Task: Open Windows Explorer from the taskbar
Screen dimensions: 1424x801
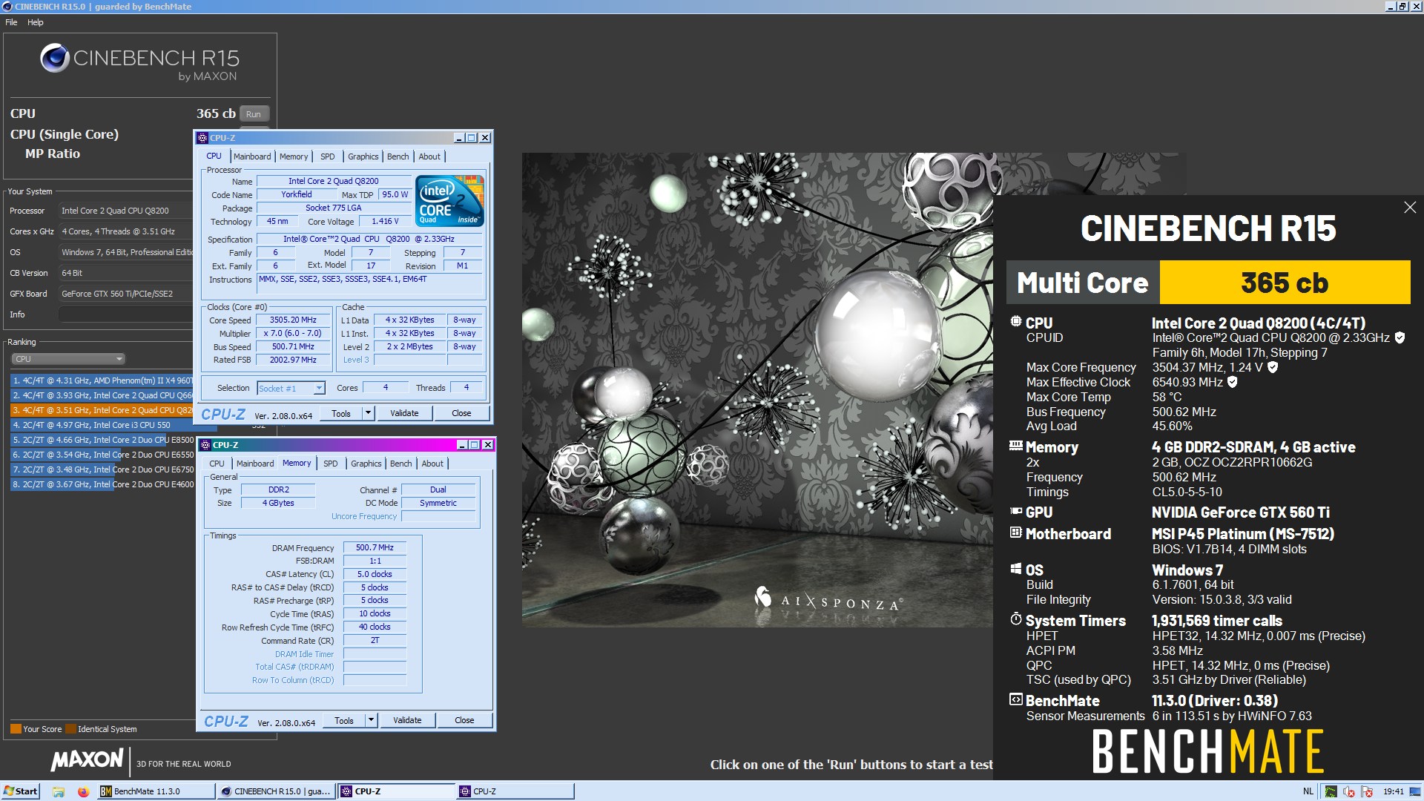Action: point(59,791)
